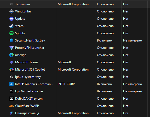Click Отключено status of Spotify
The width and height of the screenshot is (150, 117).
pos(105,33)
